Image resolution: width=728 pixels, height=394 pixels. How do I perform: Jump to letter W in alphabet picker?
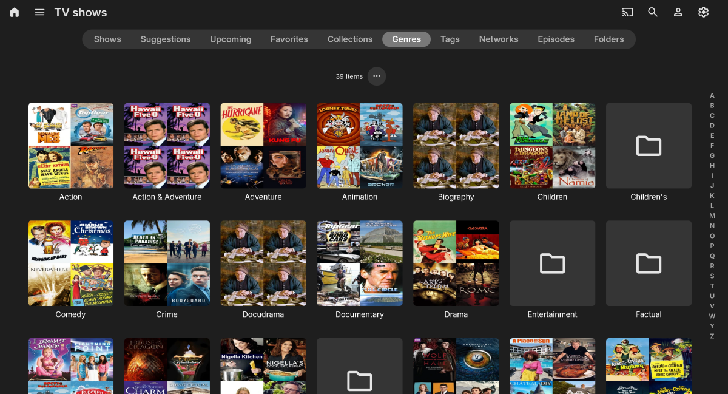click(x=712, y=316)
